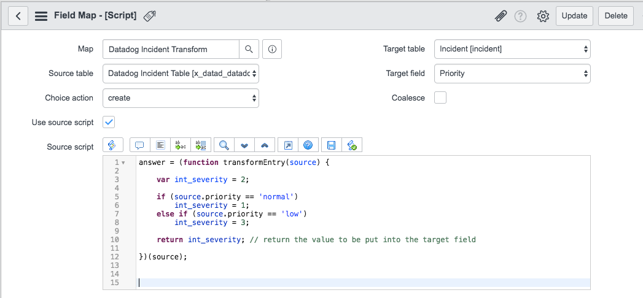Click the replace icon in script toolbar
643x298 pixels.
coord(181,145)
